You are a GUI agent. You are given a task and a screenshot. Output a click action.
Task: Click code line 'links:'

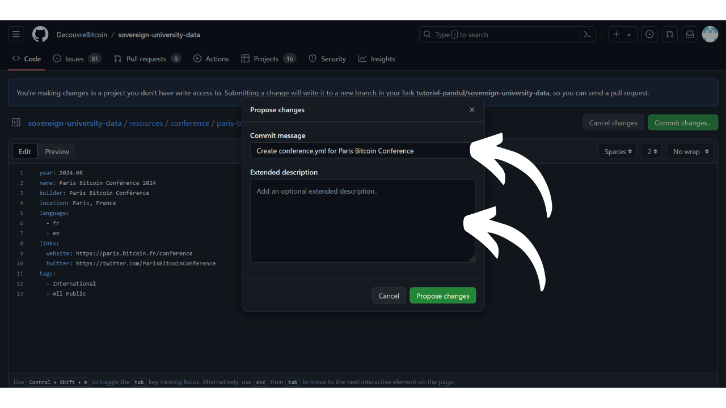coord(49,243)
